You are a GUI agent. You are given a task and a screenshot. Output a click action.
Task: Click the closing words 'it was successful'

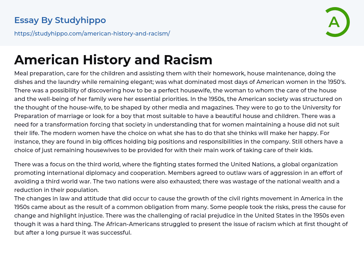[109, 232]
